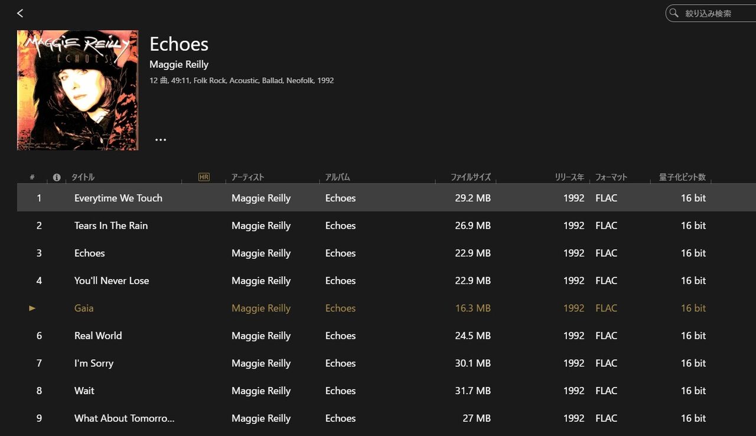Click the Echoes album link for I'm Sorry

[340, 363]
